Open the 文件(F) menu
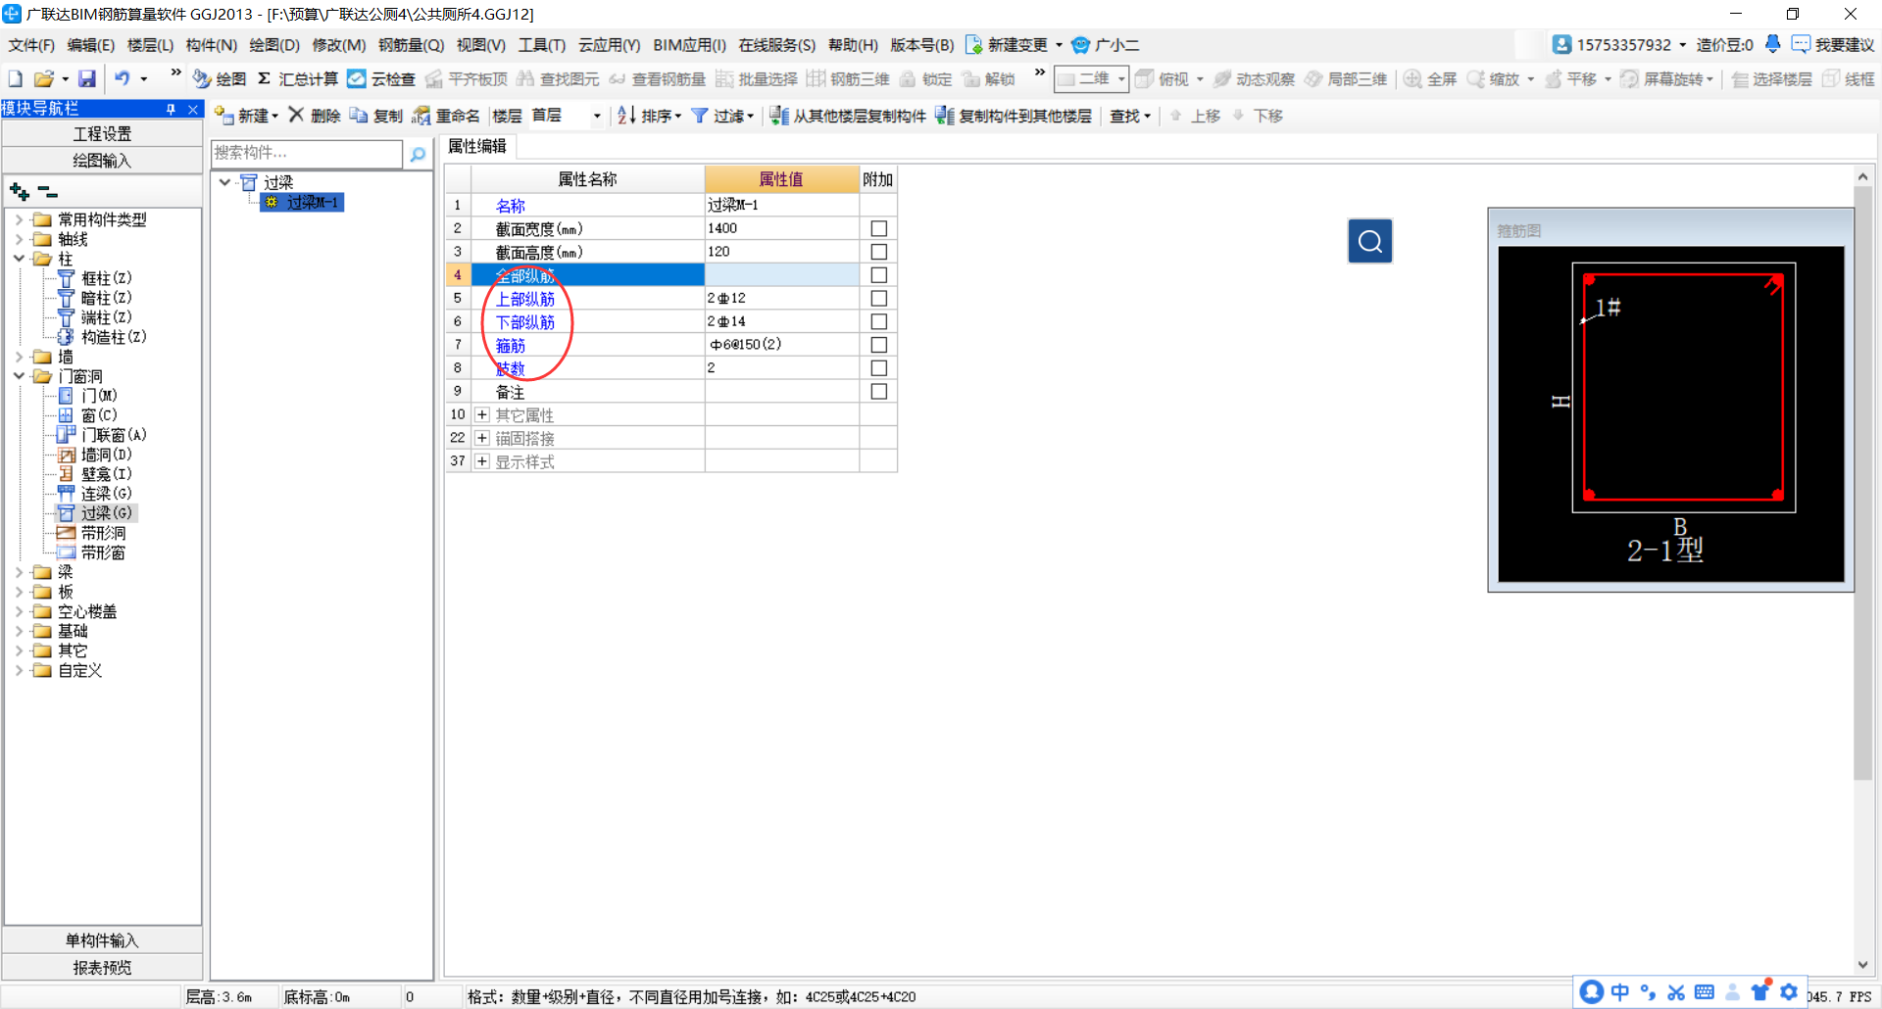This screenshot has height=1009, width=1882. pos(31,45)
